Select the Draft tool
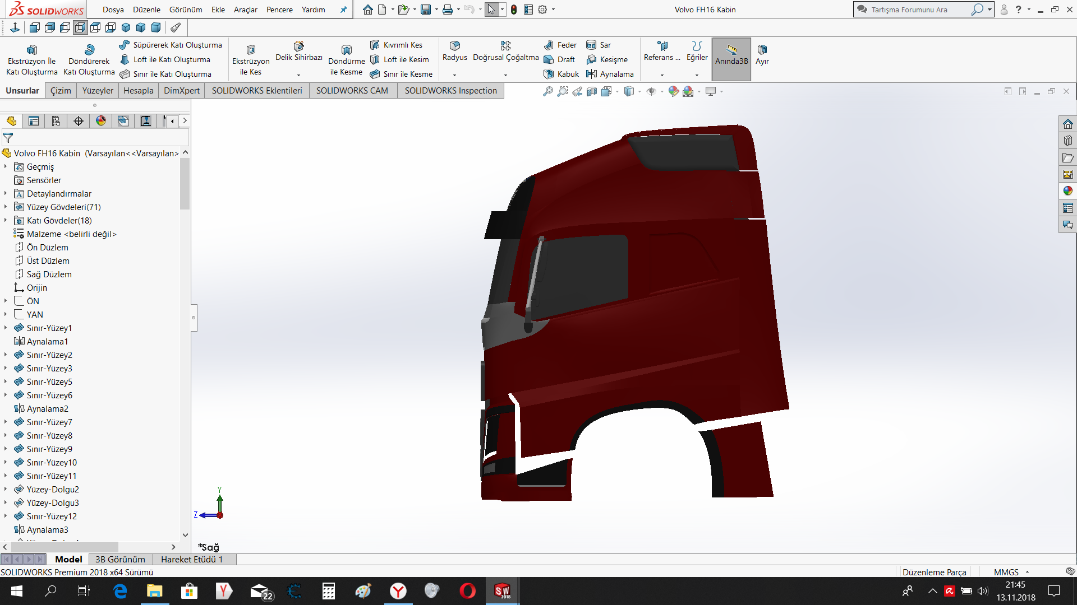Image resolution: width=1077 pixels, height=605 pixels. pyautogui.click(x=559, y=59)
